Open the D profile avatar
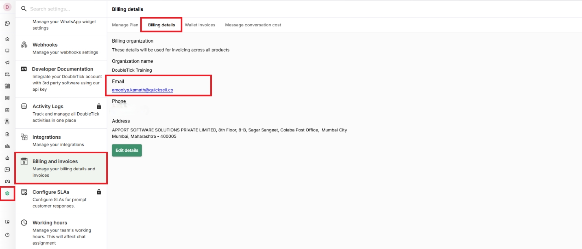The width and height of the screenshot is (582, 249). point(7,7)
